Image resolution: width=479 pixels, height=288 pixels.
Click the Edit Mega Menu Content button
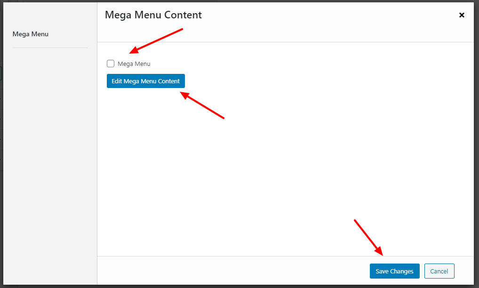pyautogui.click(x=146, y=81)
